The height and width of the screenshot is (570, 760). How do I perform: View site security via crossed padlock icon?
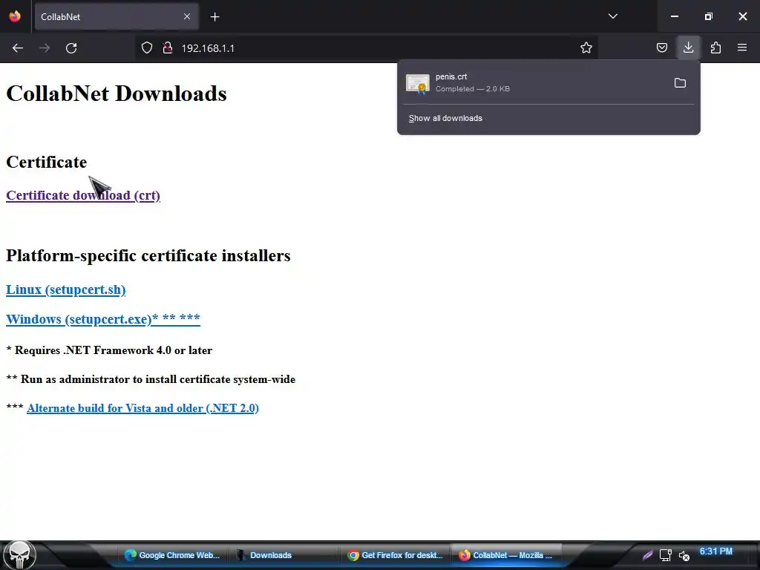pos(168,48)
